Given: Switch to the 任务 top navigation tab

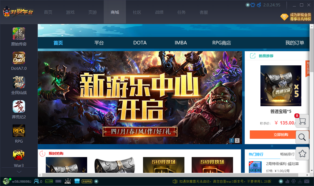Looking at the screenshot, I should [182, 12].
